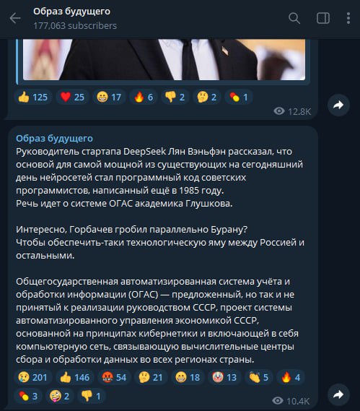Click thumbs-down reaction showing 1
Screen dimensions: 360x411
(91, 396)
